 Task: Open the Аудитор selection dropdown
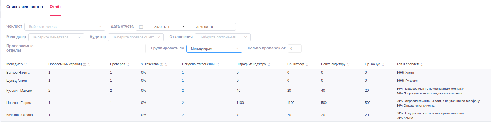click(x=136, y=37)
